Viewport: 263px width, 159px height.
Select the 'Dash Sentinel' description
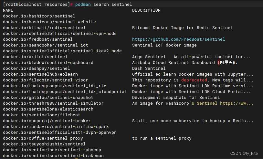[x=149, y=69]
